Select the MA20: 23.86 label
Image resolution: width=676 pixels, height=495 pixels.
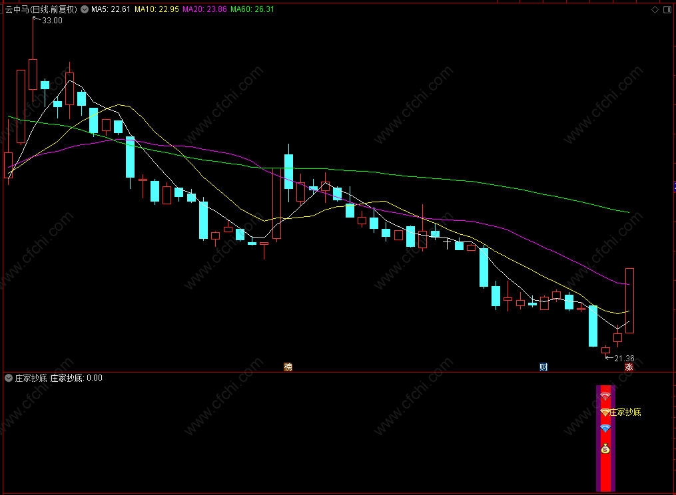tap(204, 9)
